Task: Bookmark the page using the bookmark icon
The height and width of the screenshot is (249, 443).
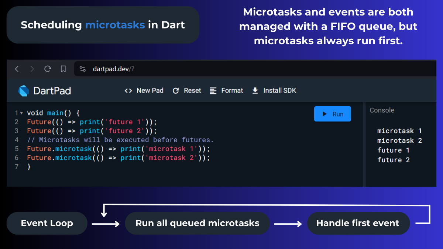Action: tap(63, 69)
